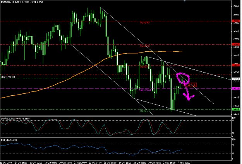242x164 pixels.
Task: Click the 'Daily R3' resistance label
Action: tap(145, 23)
